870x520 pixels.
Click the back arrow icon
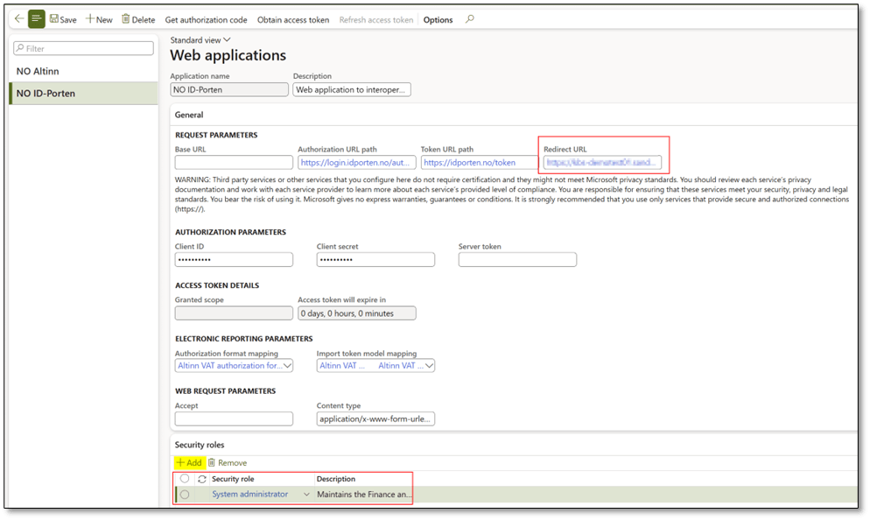pos(18,18)
